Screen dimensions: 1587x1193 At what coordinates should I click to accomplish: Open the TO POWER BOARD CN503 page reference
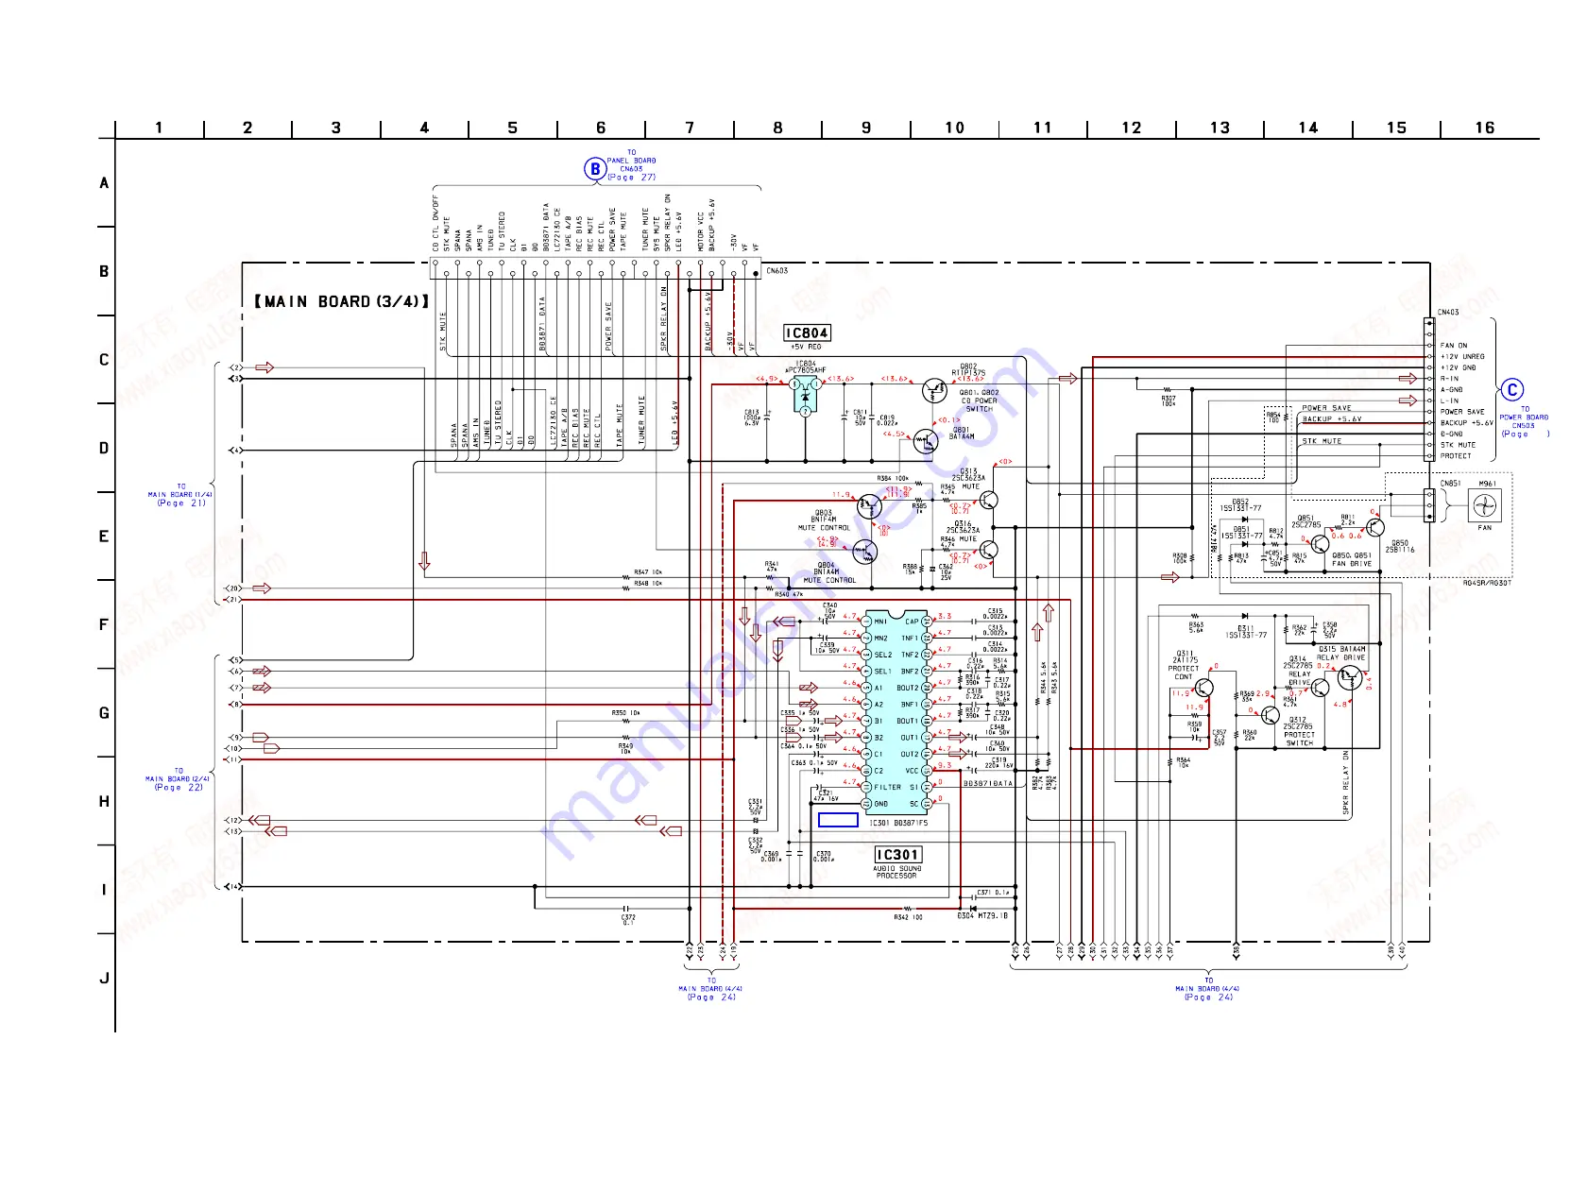coord(1525,421)
